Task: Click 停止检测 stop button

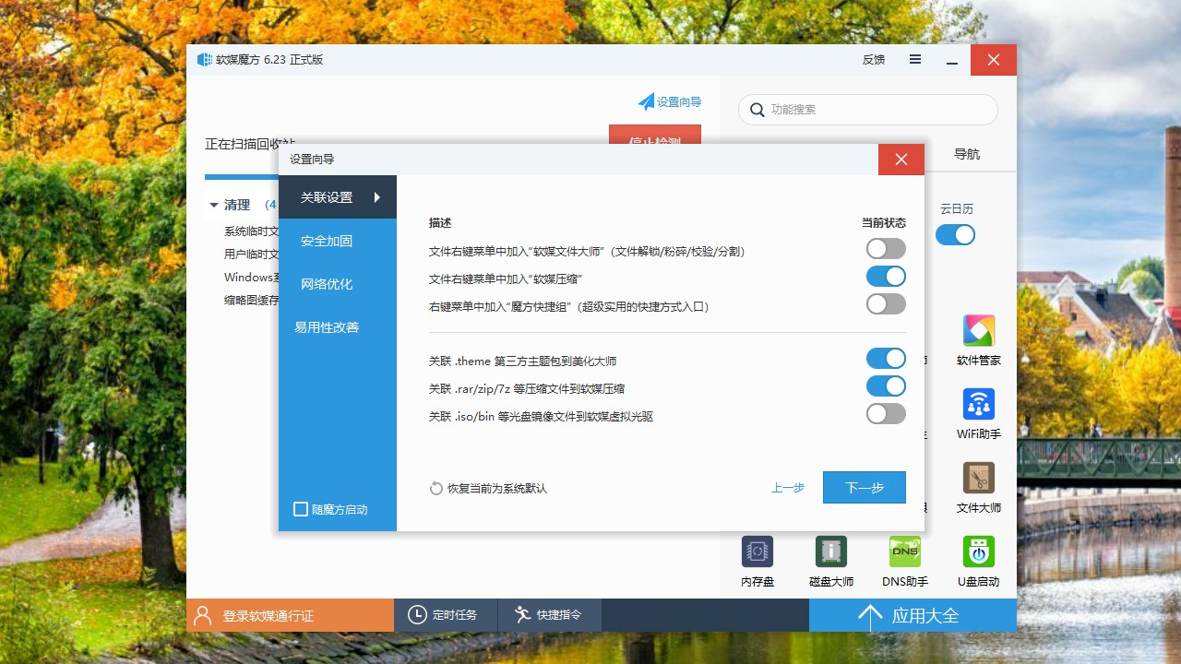Action: 655,136
